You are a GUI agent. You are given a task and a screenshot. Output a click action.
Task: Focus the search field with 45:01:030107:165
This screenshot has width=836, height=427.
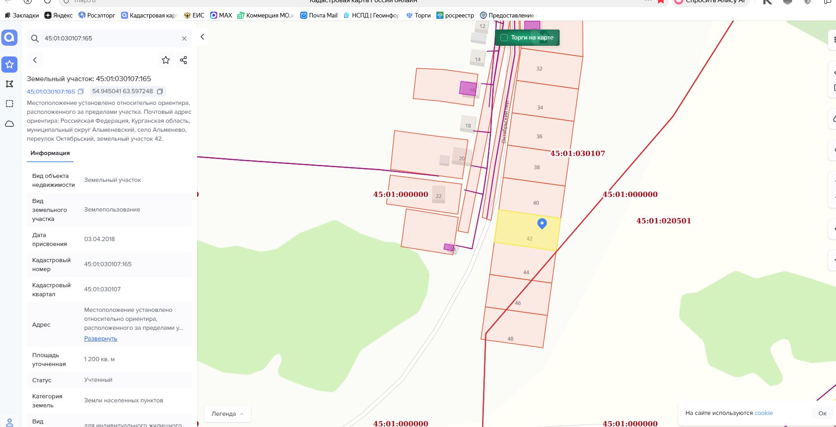[x=110, y=39]
